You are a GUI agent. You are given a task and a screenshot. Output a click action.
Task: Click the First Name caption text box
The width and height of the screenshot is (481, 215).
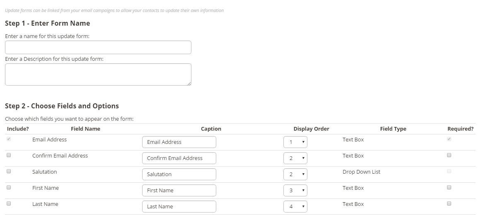coord(179,190)
